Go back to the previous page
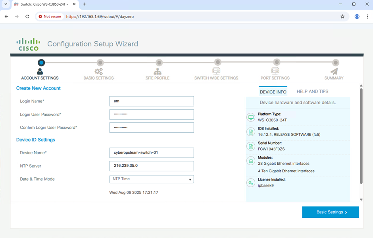Viewport: 373px width, 238px height. [6, 17]
